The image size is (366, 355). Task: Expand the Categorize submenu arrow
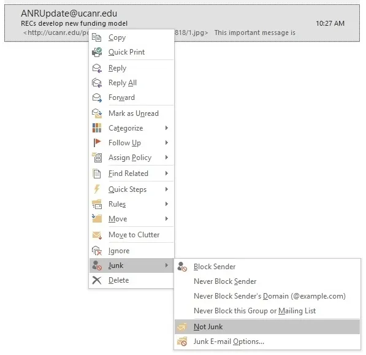pyautogui.click(x=166, y=128)
